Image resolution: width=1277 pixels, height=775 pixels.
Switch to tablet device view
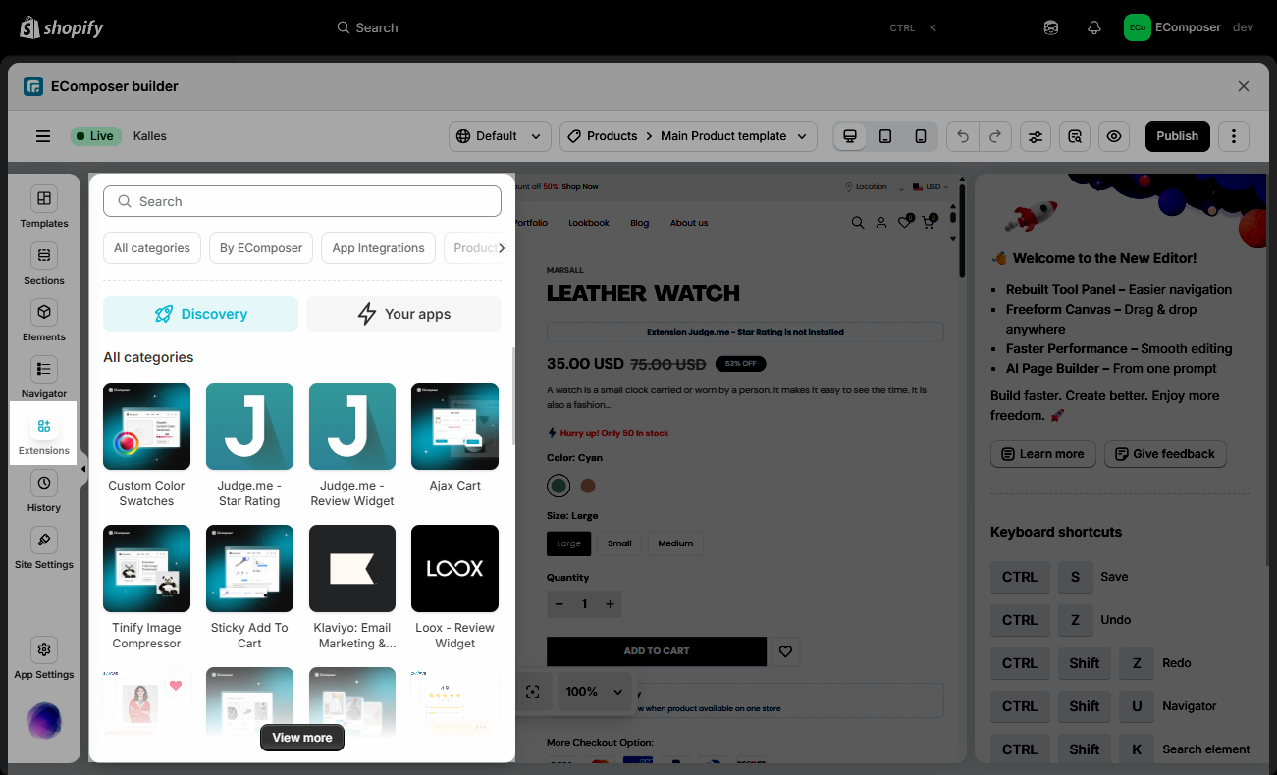pos(885,136)
